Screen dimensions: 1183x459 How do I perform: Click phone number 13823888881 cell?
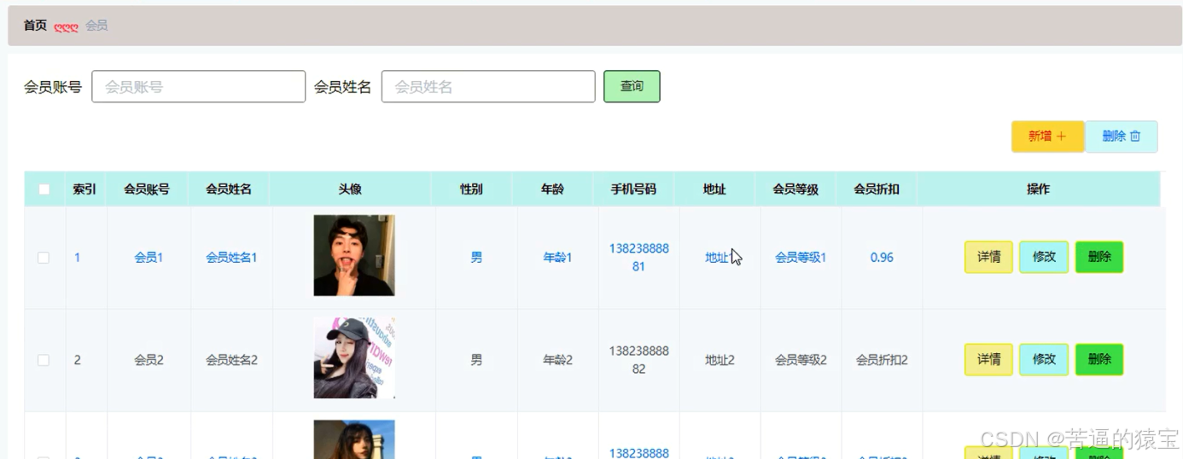point(638,258)
